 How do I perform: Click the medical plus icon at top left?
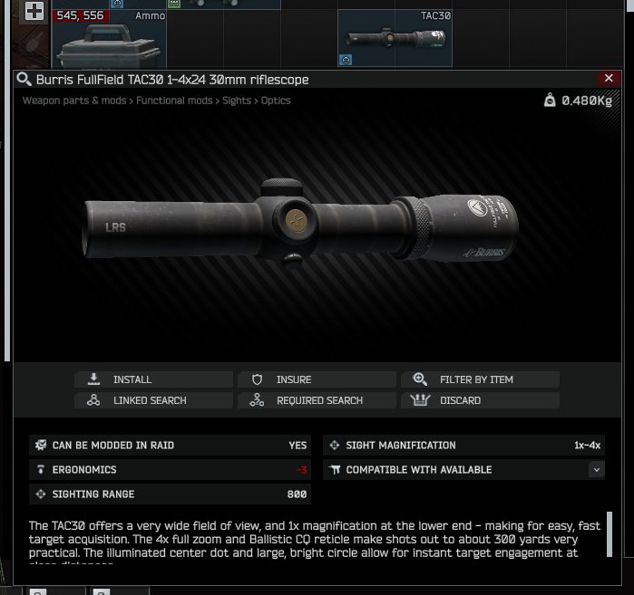click(x=34, y=11)
